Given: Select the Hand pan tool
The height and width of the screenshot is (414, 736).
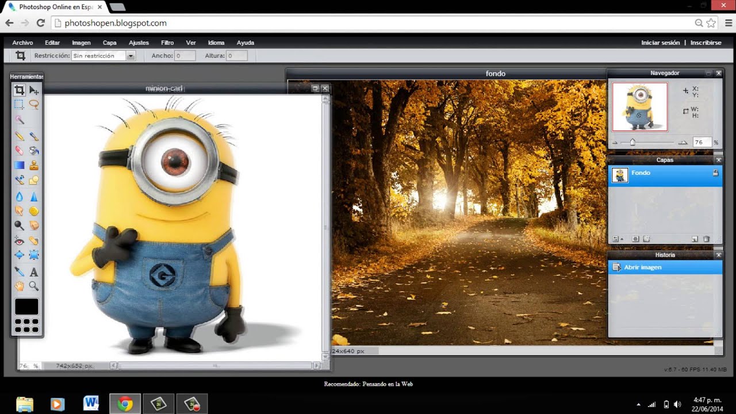Looking at the screenshot, I should (x=19, y=286).
